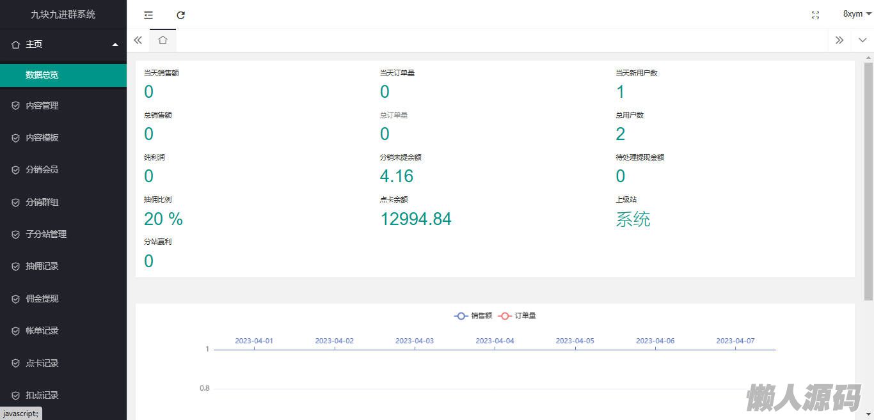
Task: Open the 8xym user dropdown
Action: (857, 14)
